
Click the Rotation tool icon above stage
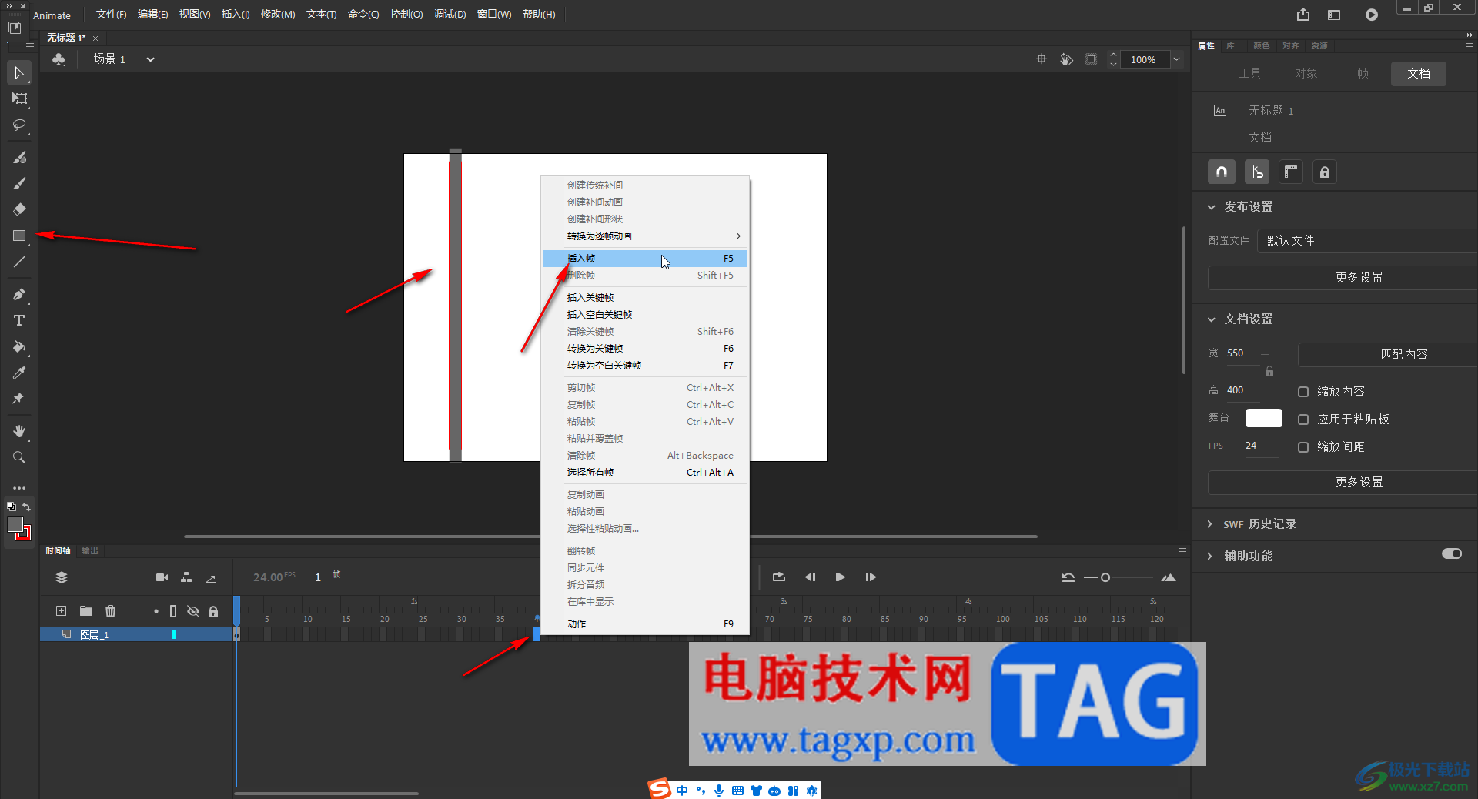click(1066, 59)
